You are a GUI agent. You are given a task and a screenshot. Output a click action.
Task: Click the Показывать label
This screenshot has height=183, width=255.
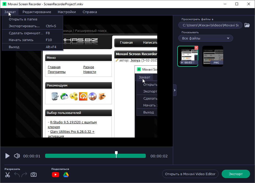pos(190,32)
